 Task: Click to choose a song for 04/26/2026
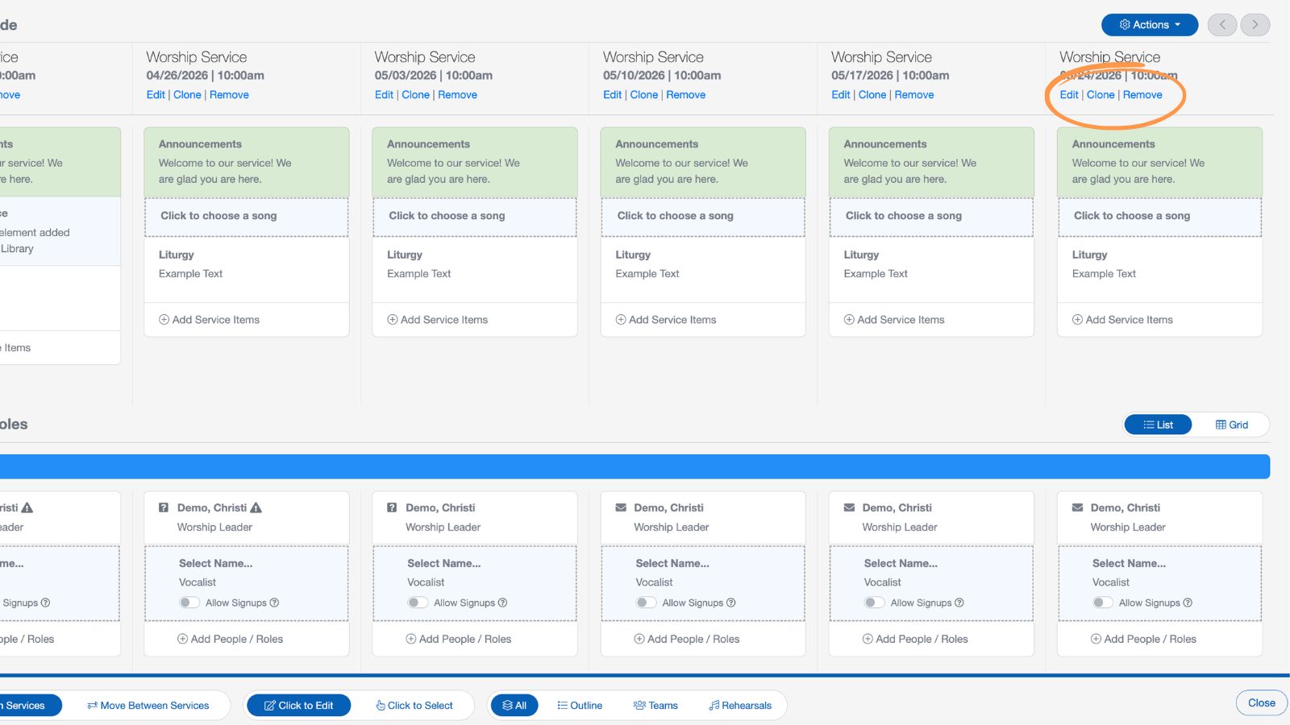[218, 216]
